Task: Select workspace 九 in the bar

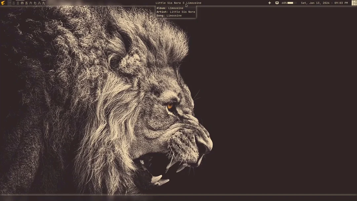Action: (43, 3)
